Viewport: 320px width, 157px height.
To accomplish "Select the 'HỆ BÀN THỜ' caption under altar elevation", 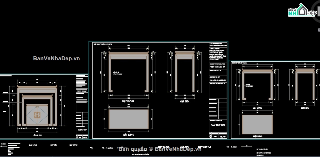I will pos(37,135).
